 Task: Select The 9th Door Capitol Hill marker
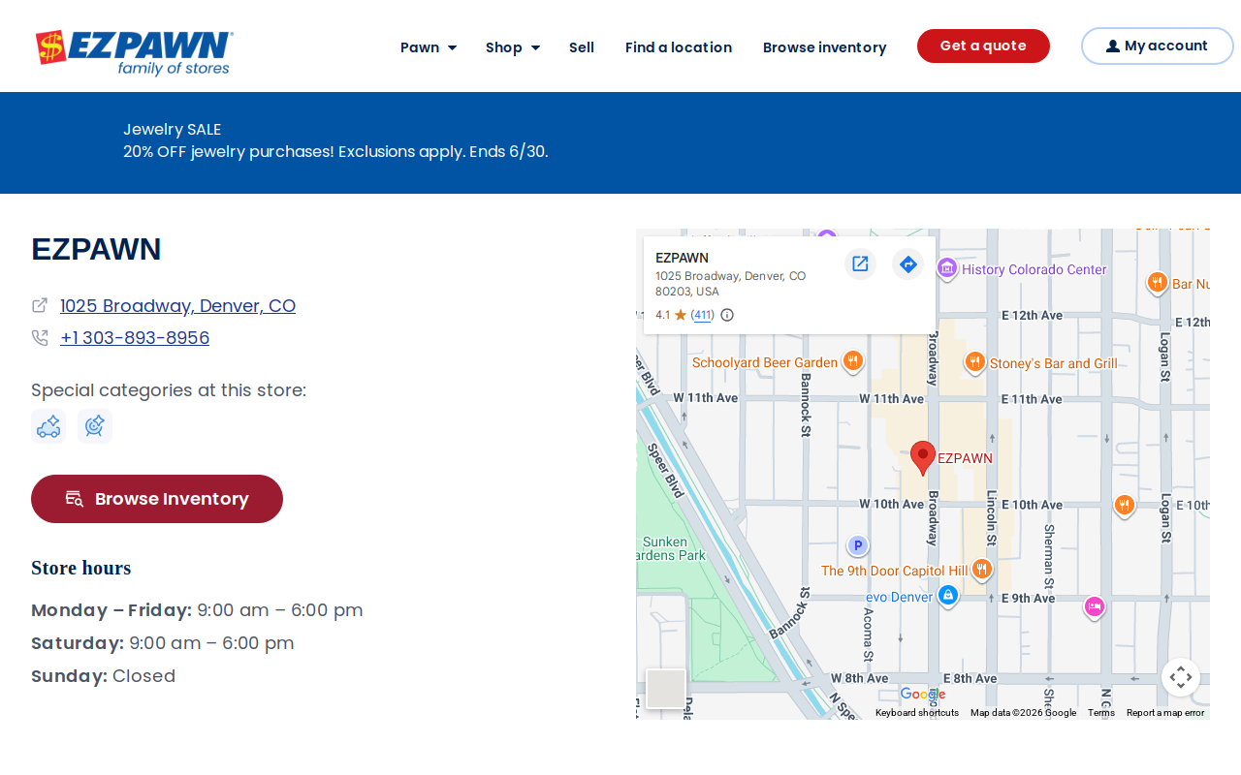(982, 569)
